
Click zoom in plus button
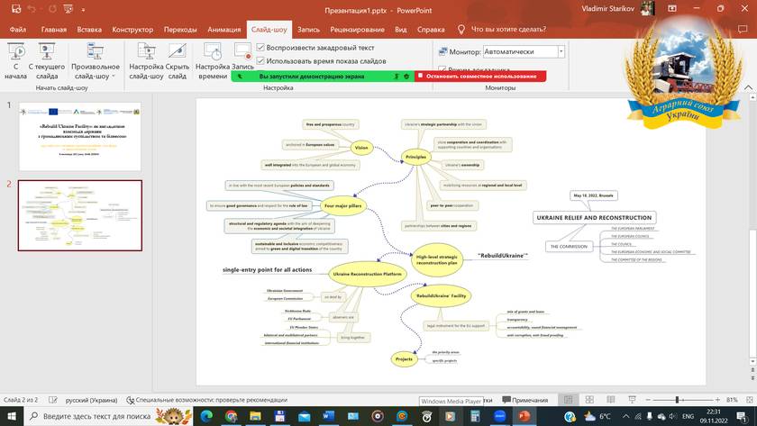point(718,400)
